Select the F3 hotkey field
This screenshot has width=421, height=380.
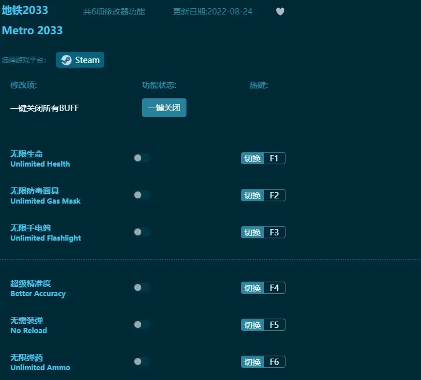[x=274, y=233]
